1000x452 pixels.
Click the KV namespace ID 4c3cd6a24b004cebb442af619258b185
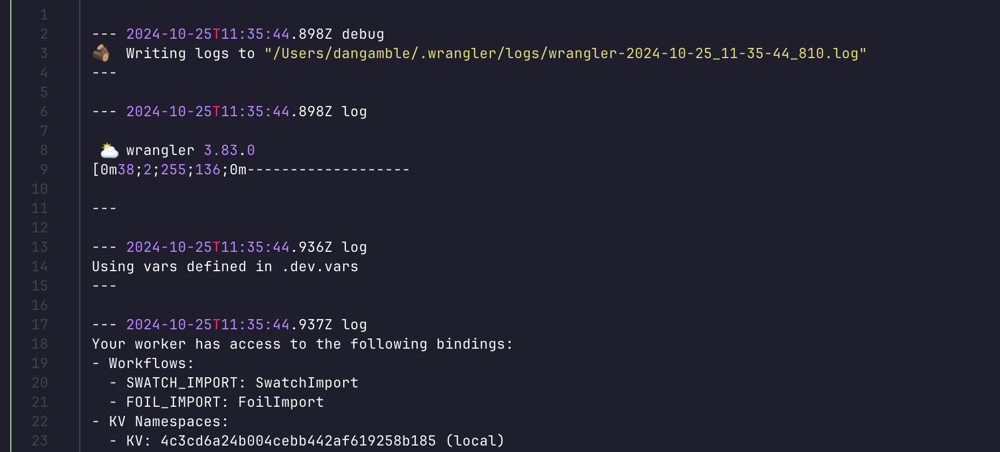(298, 441)
